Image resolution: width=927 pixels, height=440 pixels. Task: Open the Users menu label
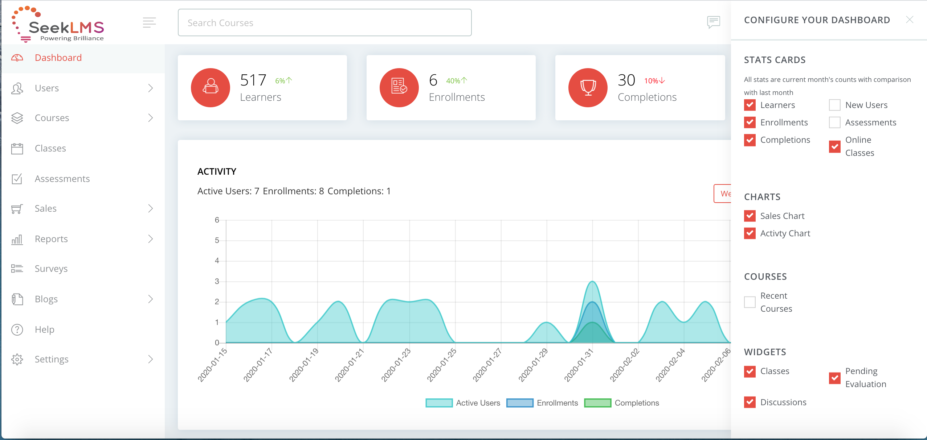point(47,88)
